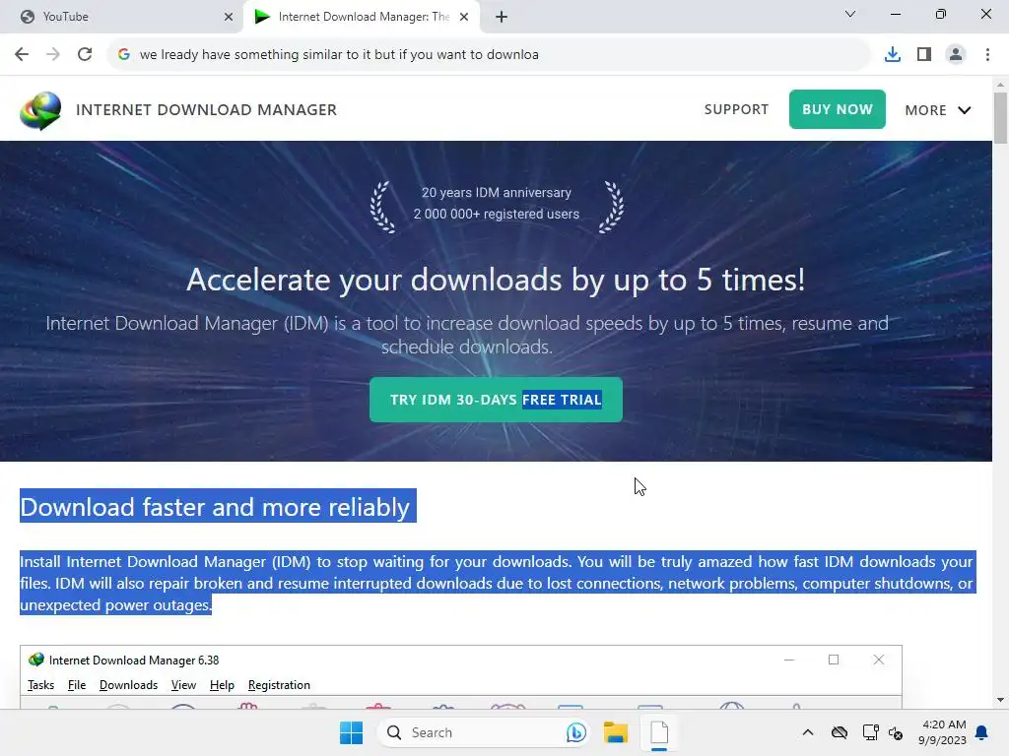Viewport: 1009px width, 756px height.
Task: Close the YouTube tab
Action: point(229,17)
